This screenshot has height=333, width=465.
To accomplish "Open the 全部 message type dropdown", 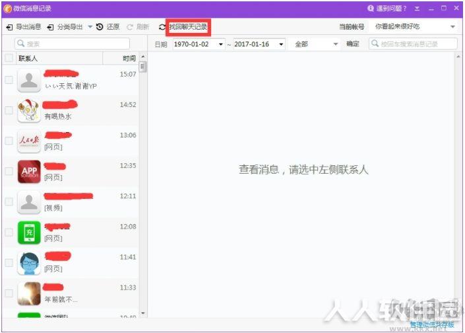I will click(x=336, y=44).
